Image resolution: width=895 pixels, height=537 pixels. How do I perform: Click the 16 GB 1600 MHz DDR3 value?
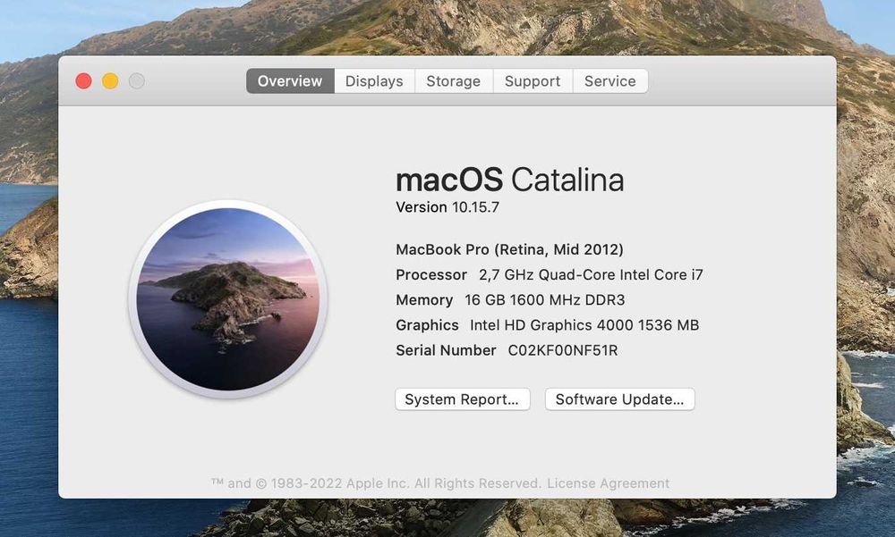coord(544,300)
